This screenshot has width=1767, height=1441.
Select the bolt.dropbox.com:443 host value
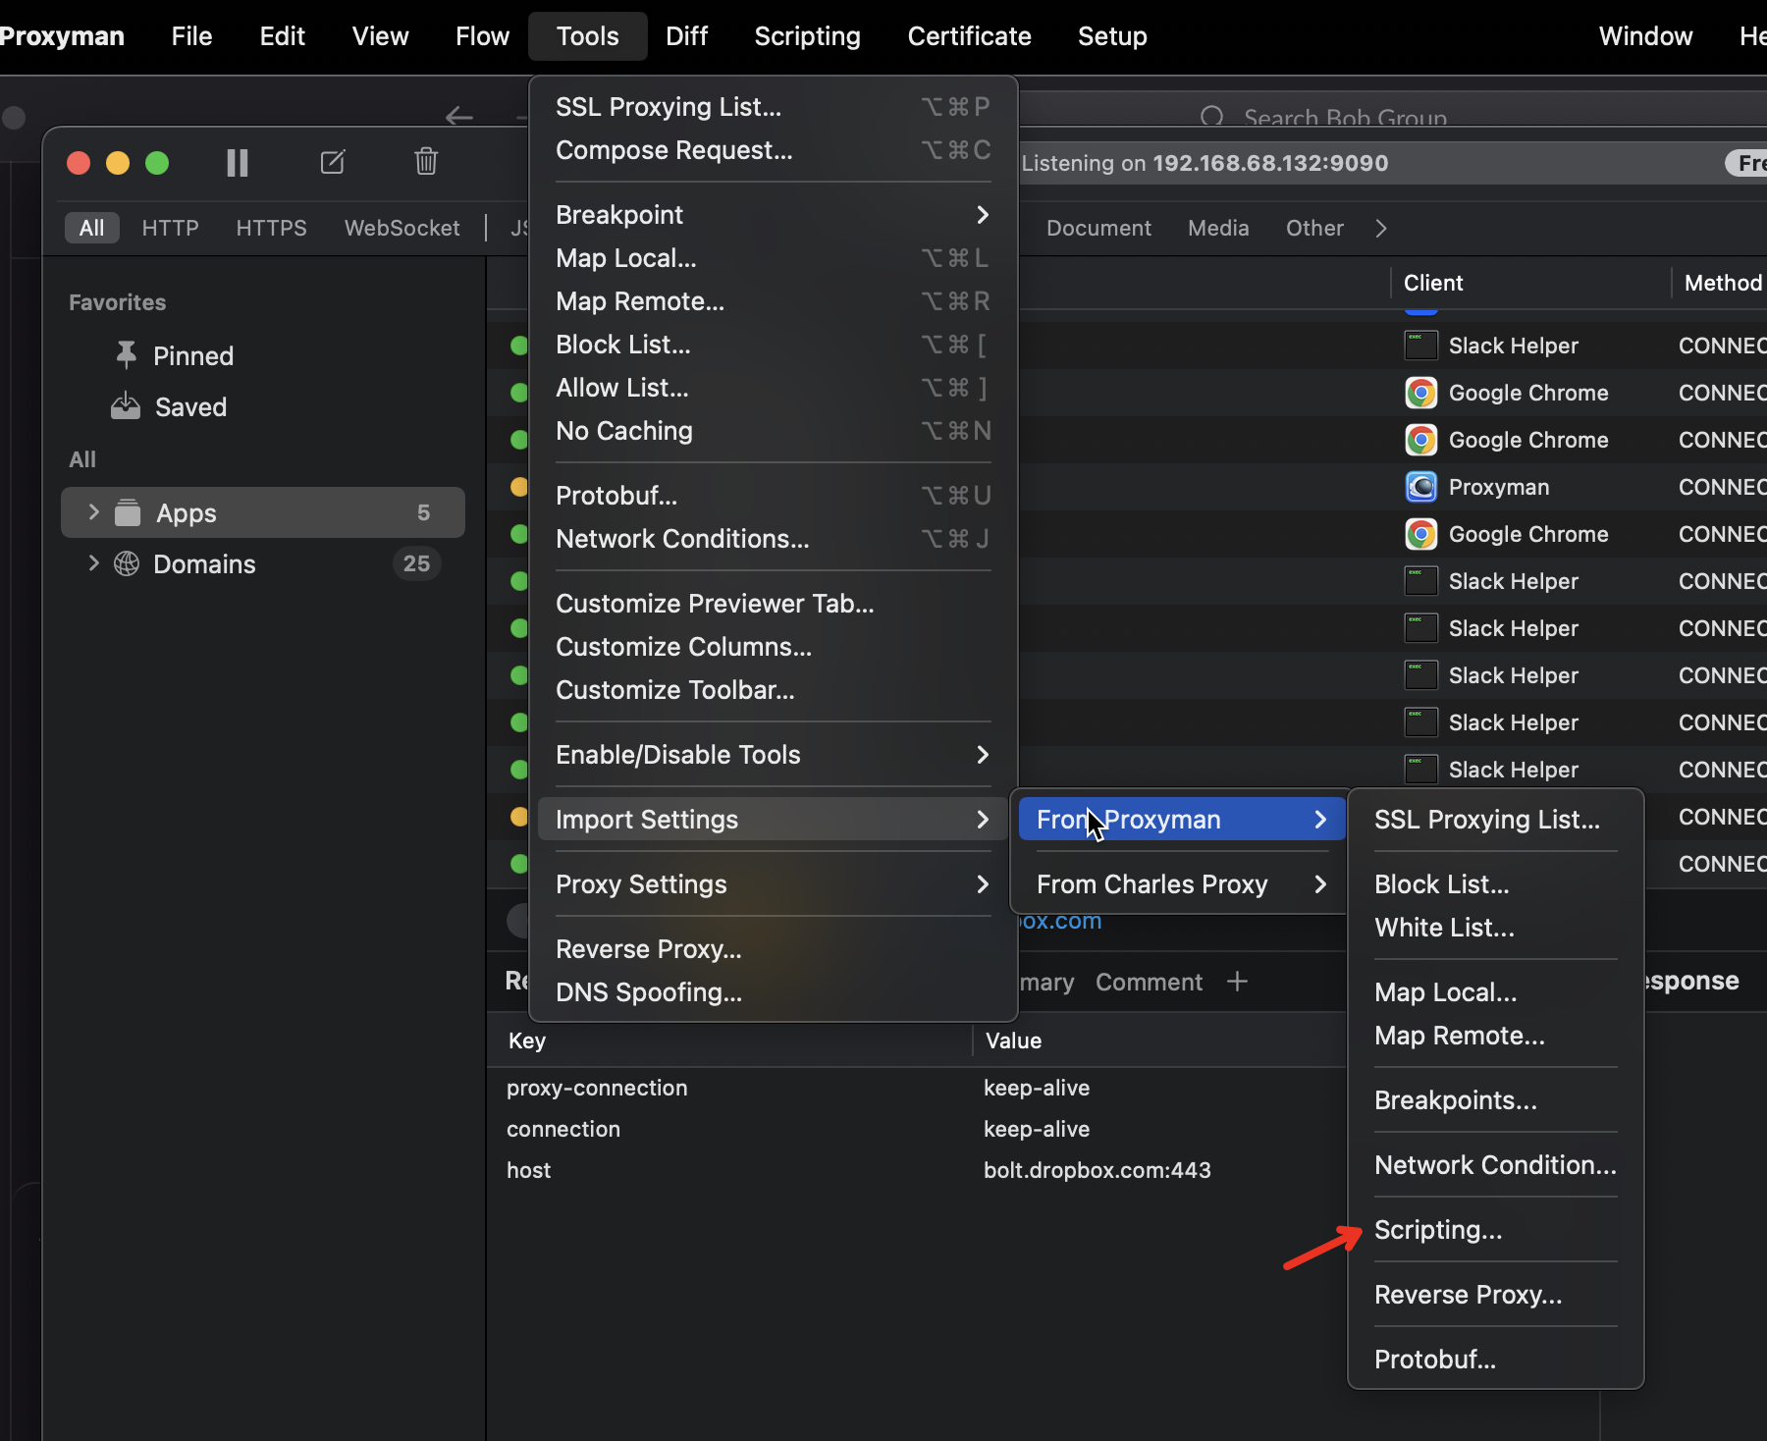click(x=1098, y=1170)
